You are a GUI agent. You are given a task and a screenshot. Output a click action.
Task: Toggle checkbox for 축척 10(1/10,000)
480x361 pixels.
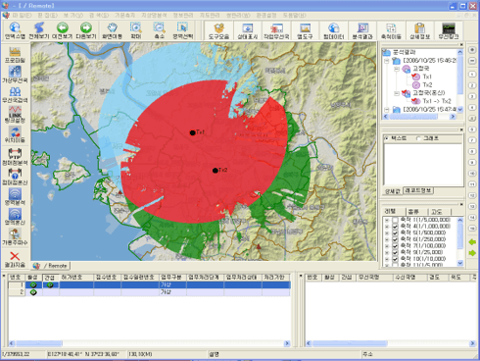tap(395, 259)
